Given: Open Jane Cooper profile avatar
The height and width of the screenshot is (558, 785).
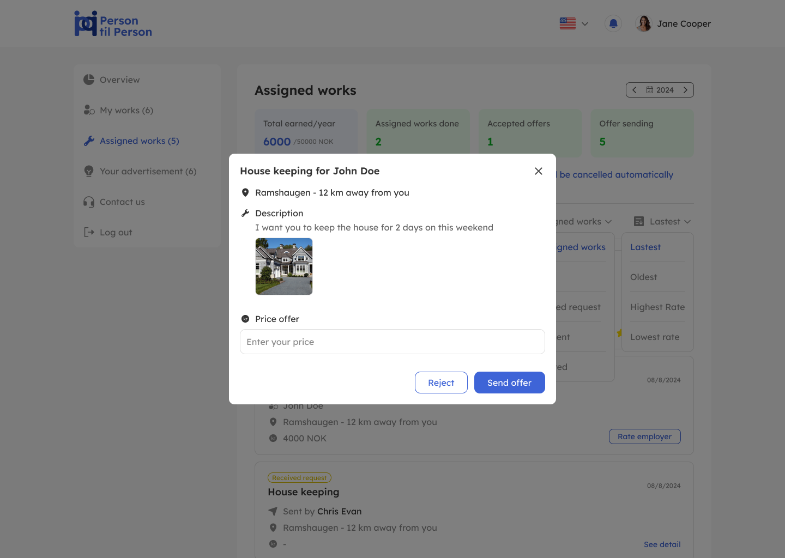Looking at the screenshot, I should click(x=644, y=23).
